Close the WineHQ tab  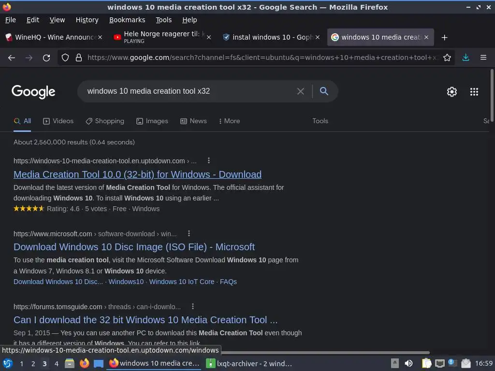click(x=100, y=37)
